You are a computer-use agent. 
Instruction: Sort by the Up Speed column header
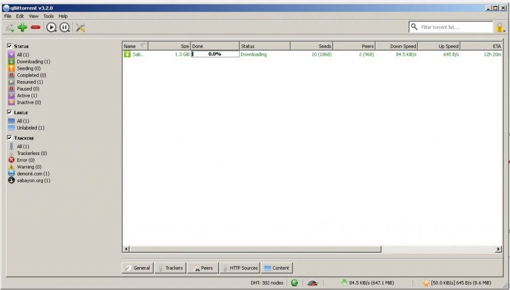point(439,46)
